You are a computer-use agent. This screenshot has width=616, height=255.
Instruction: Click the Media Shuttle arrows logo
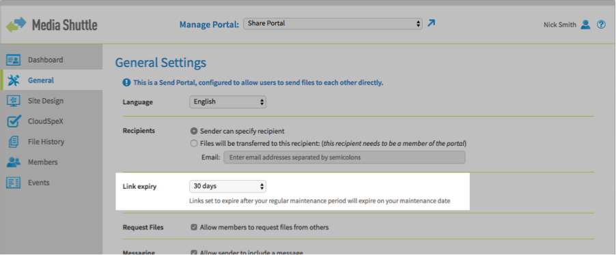point(16,25)
